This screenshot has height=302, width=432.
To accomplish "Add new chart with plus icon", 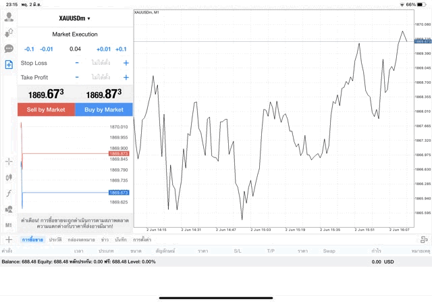I will (9, 239).
